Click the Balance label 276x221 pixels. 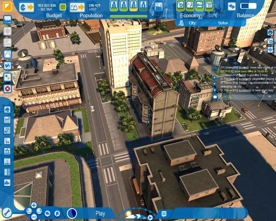[246, 15]
